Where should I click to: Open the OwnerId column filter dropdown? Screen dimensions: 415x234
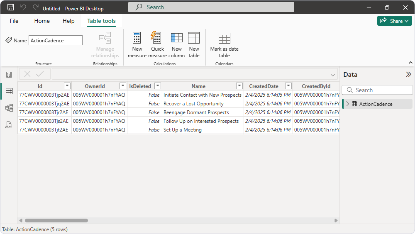(123, 86)
